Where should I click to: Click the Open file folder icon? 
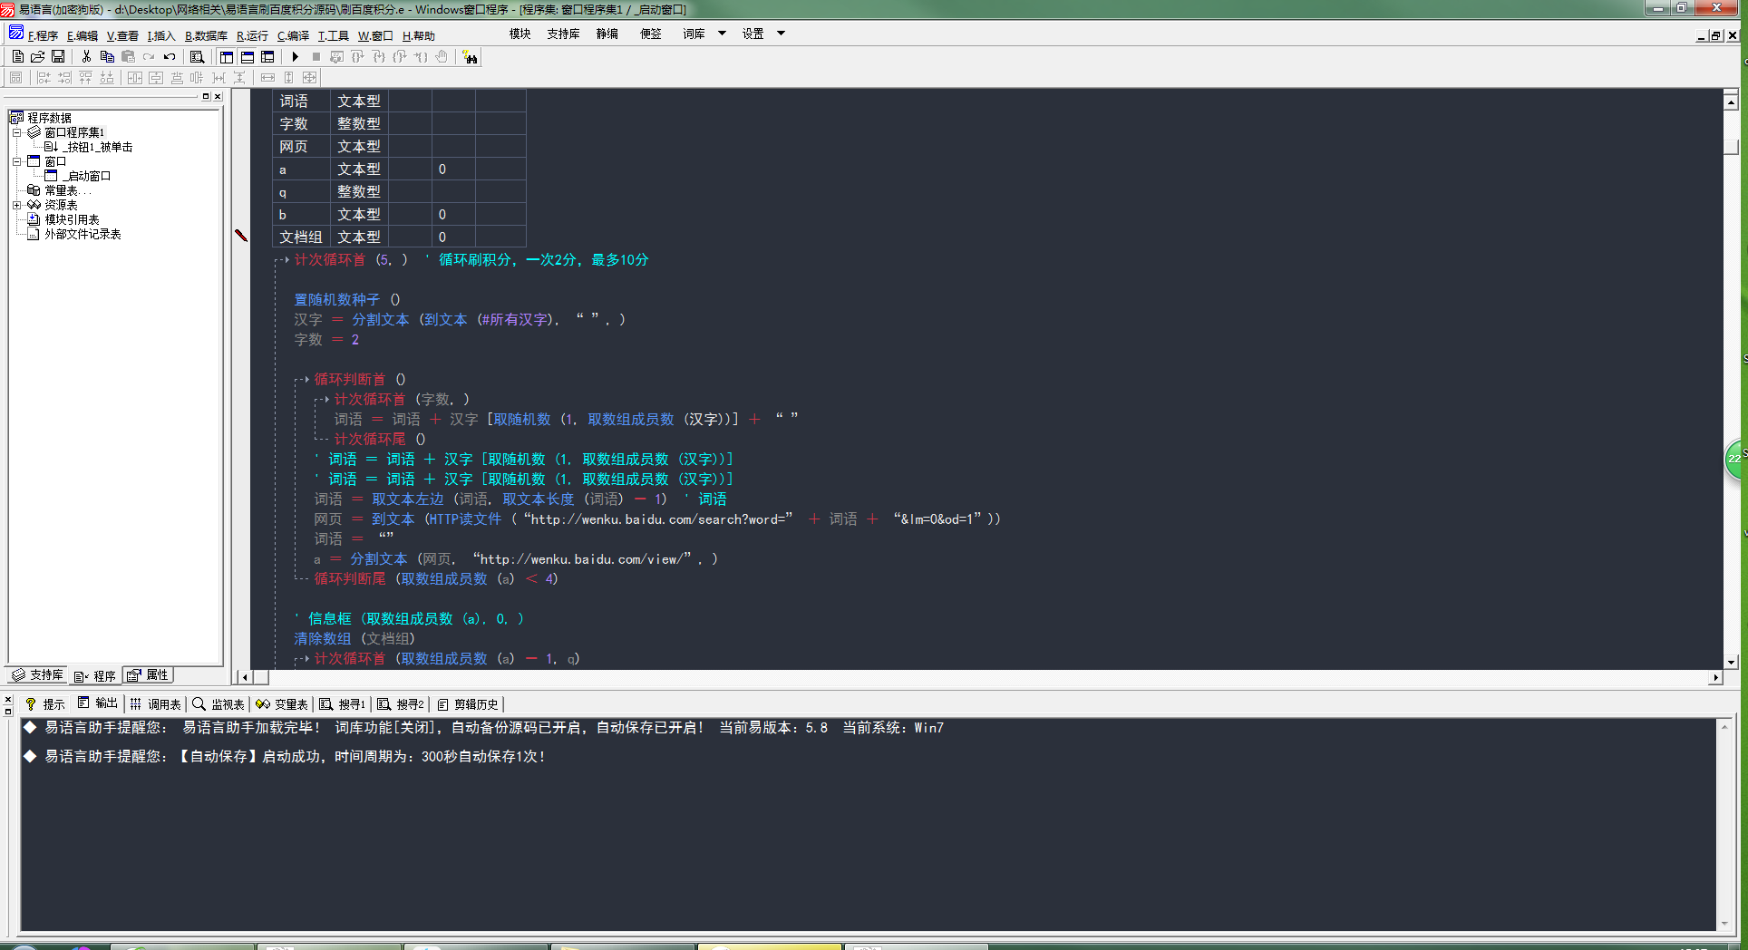point(38,56)
